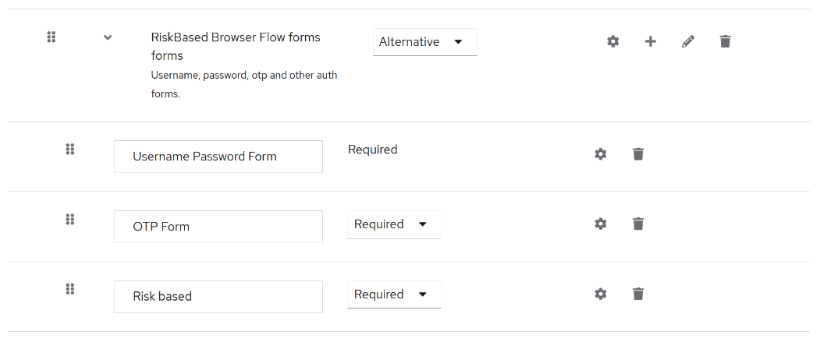
Task: Open OTP Form requirement dropdown
Action: (394, 224)
